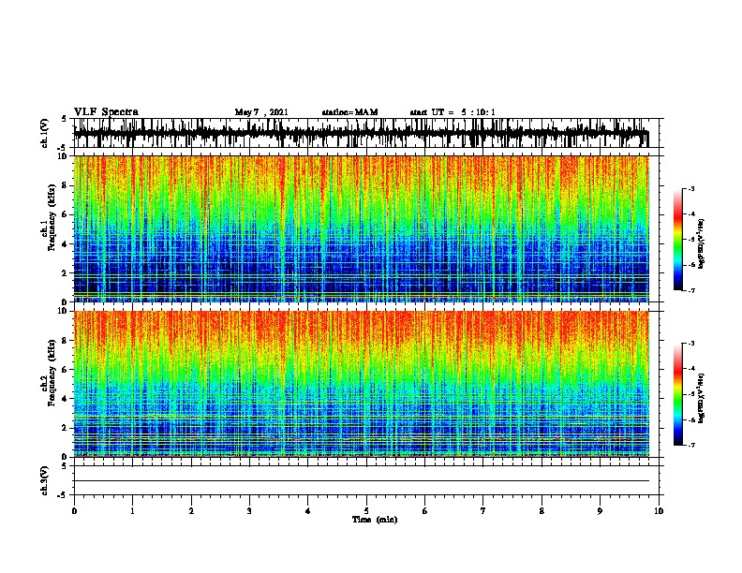Click the final time-axis tick label "10"

coord(659,511)
